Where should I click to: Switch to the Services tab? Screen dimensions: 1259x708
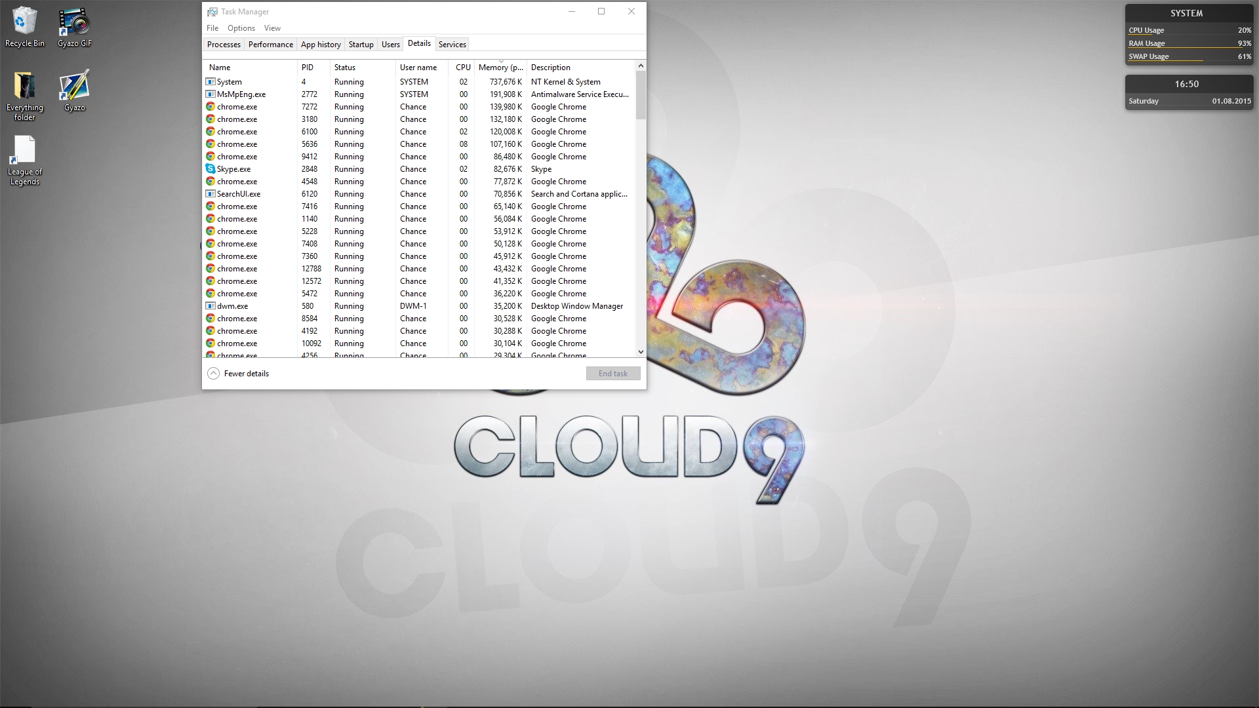[452, 45]
